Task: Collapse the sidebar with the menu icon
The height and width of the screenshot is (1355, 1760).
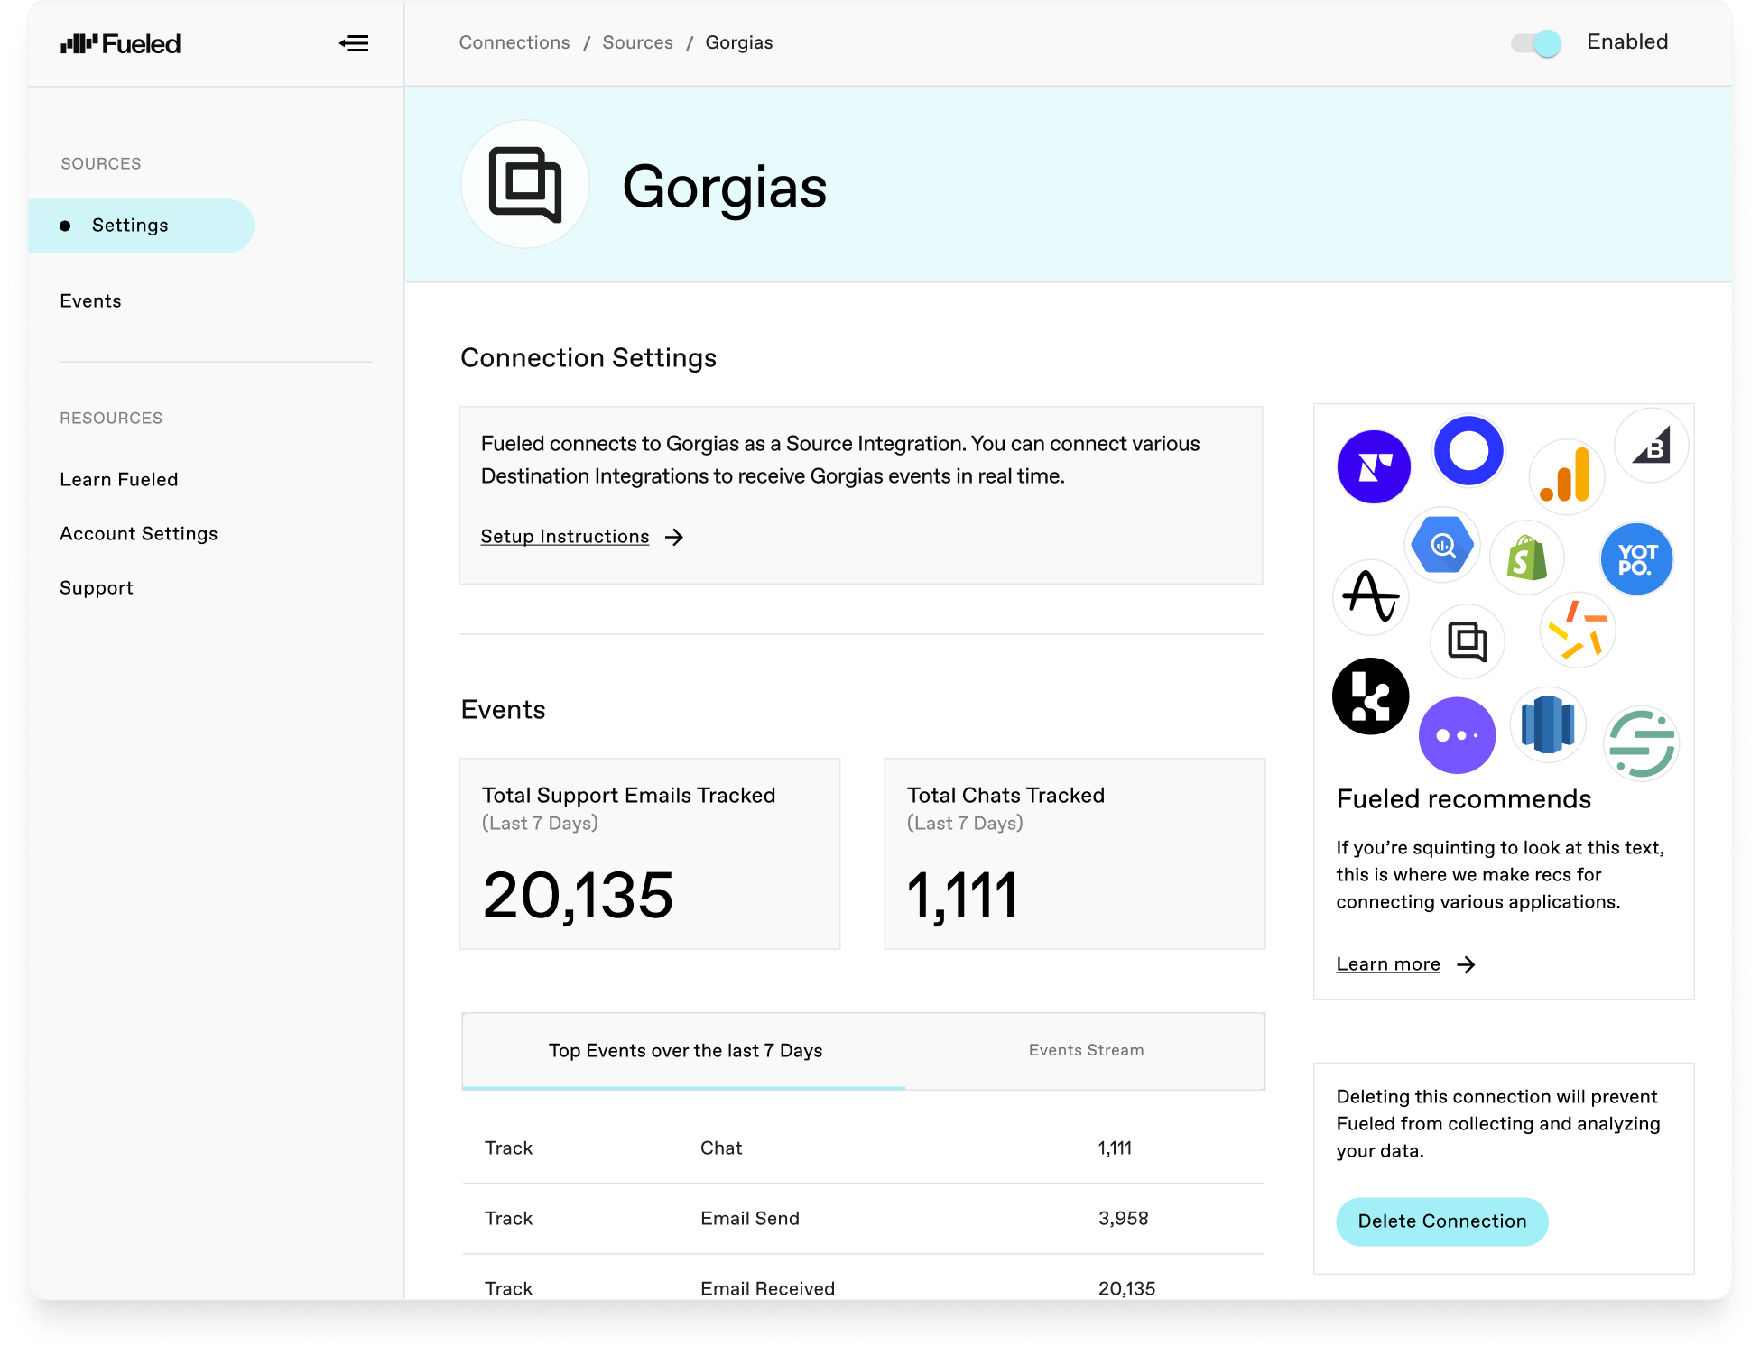Action: pyautogui.click(x=354, y=43)
